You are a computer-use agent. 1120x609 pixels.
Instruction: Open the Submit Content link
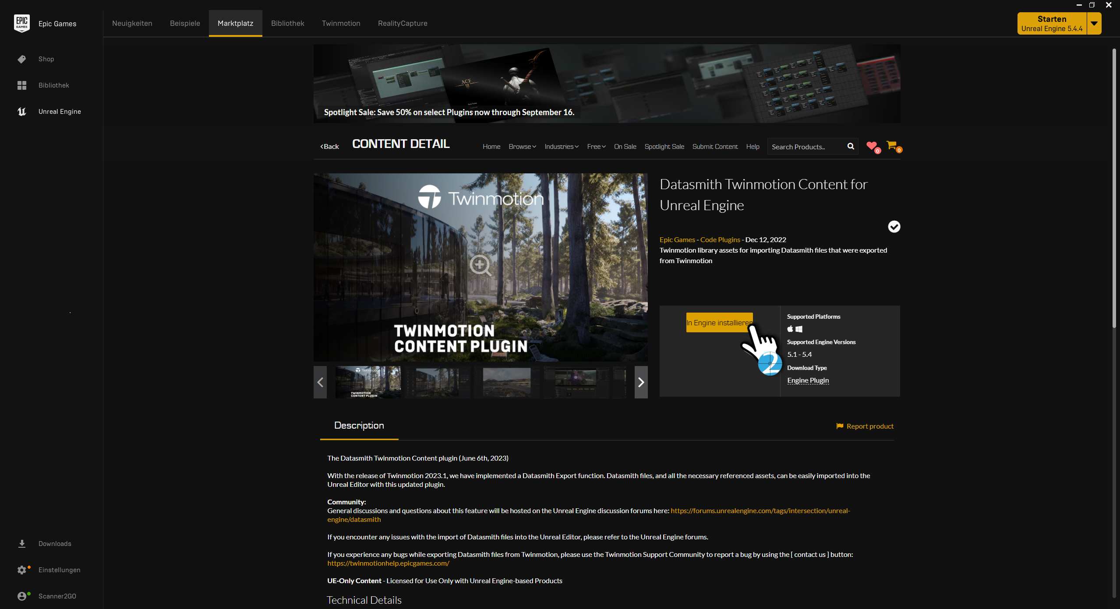(x=715, y=147)
